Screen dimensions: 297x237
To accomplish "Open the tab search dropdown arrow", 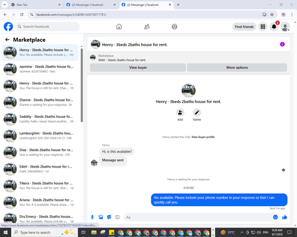I will coord(5,5).
